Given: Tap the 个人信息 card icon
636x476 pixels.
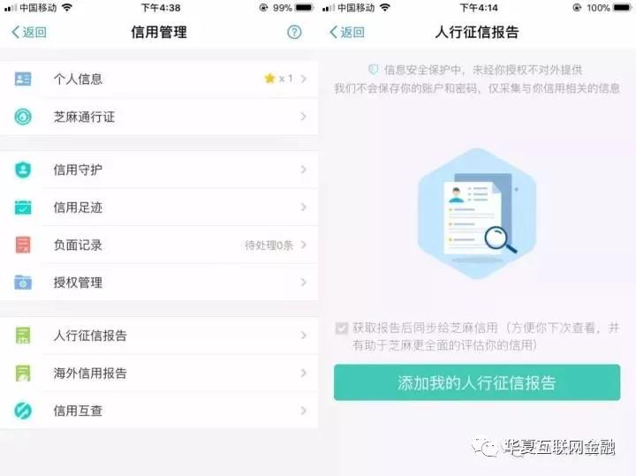Looking at the screenshot, I should (x=23, y=79).
